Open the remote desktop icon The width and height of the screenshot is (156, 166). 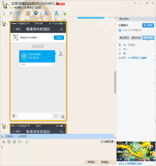pyautogui.click(x=28, y=13)
